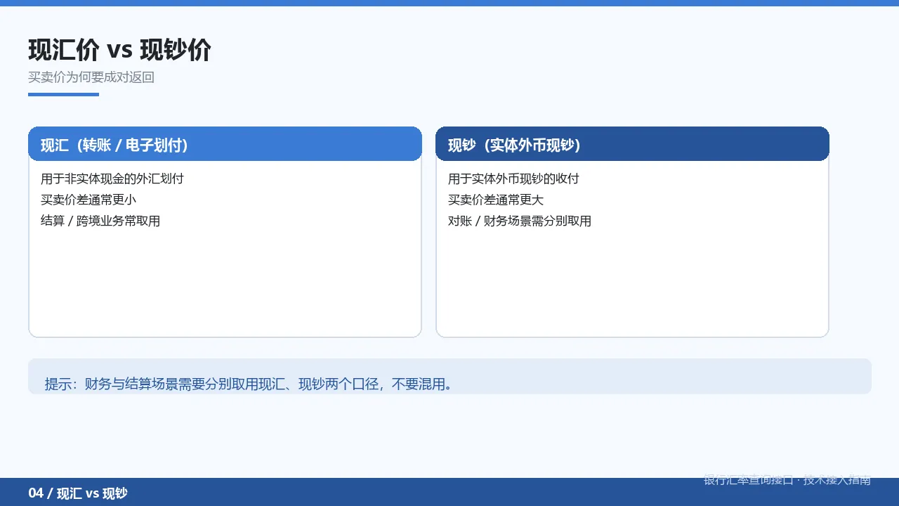Click the footer text 银行汇率查询接口 · 技术接入指南
This screenshot has height=506, width=899.
pyautogui.click(x=787, y=480)
